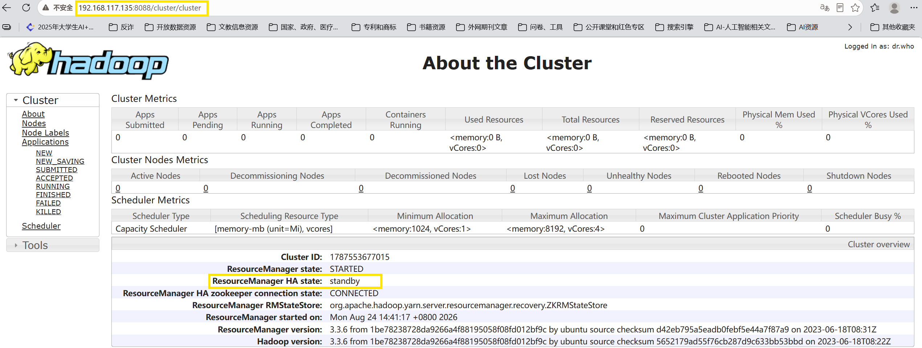Click the ZKRMStateStore class name text
The width and height of the screenshot is (922, 348).
click(x=468, y=305)
